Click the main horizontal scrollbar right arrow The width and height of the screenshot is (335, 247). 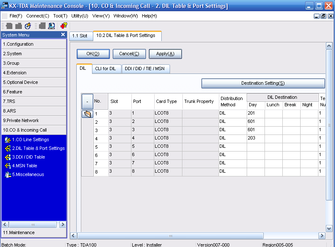[x=322, y=236]
